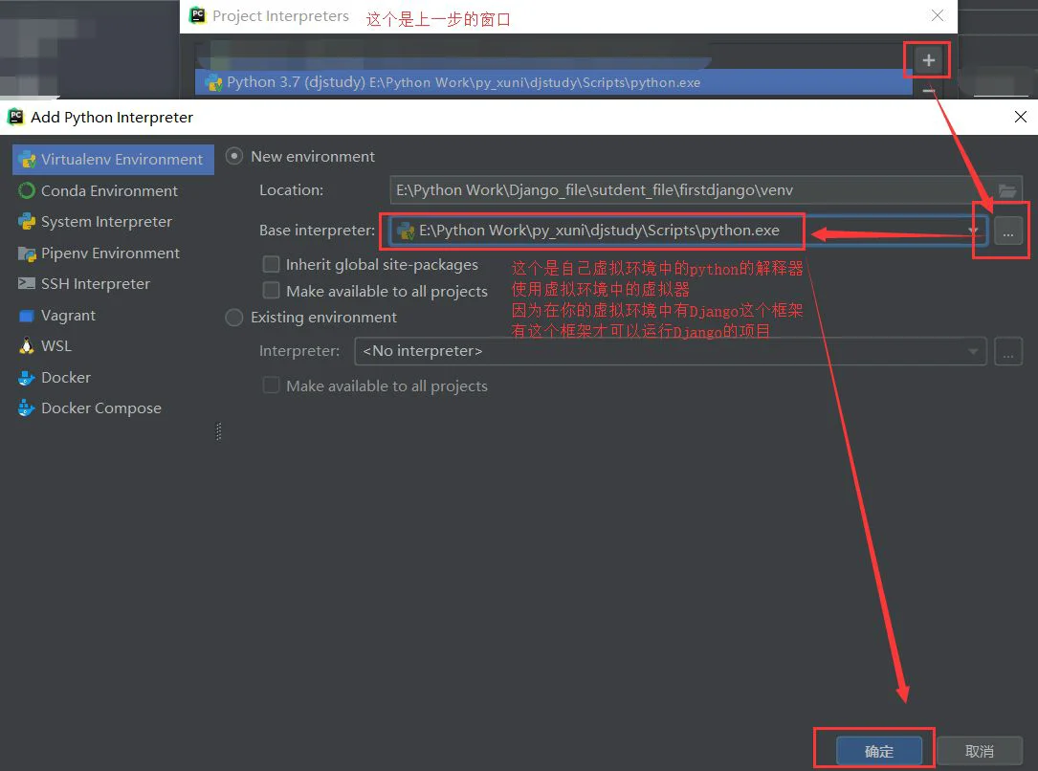Select Docker Compose option
The width and height of the screenshot is (1038, 771).
click(100, 408)
